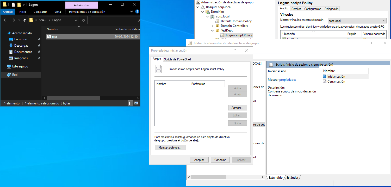Open the Compartir ribbon tab
Image resolution: width=391 pixels, height=187 pixels.
[40, 12]
